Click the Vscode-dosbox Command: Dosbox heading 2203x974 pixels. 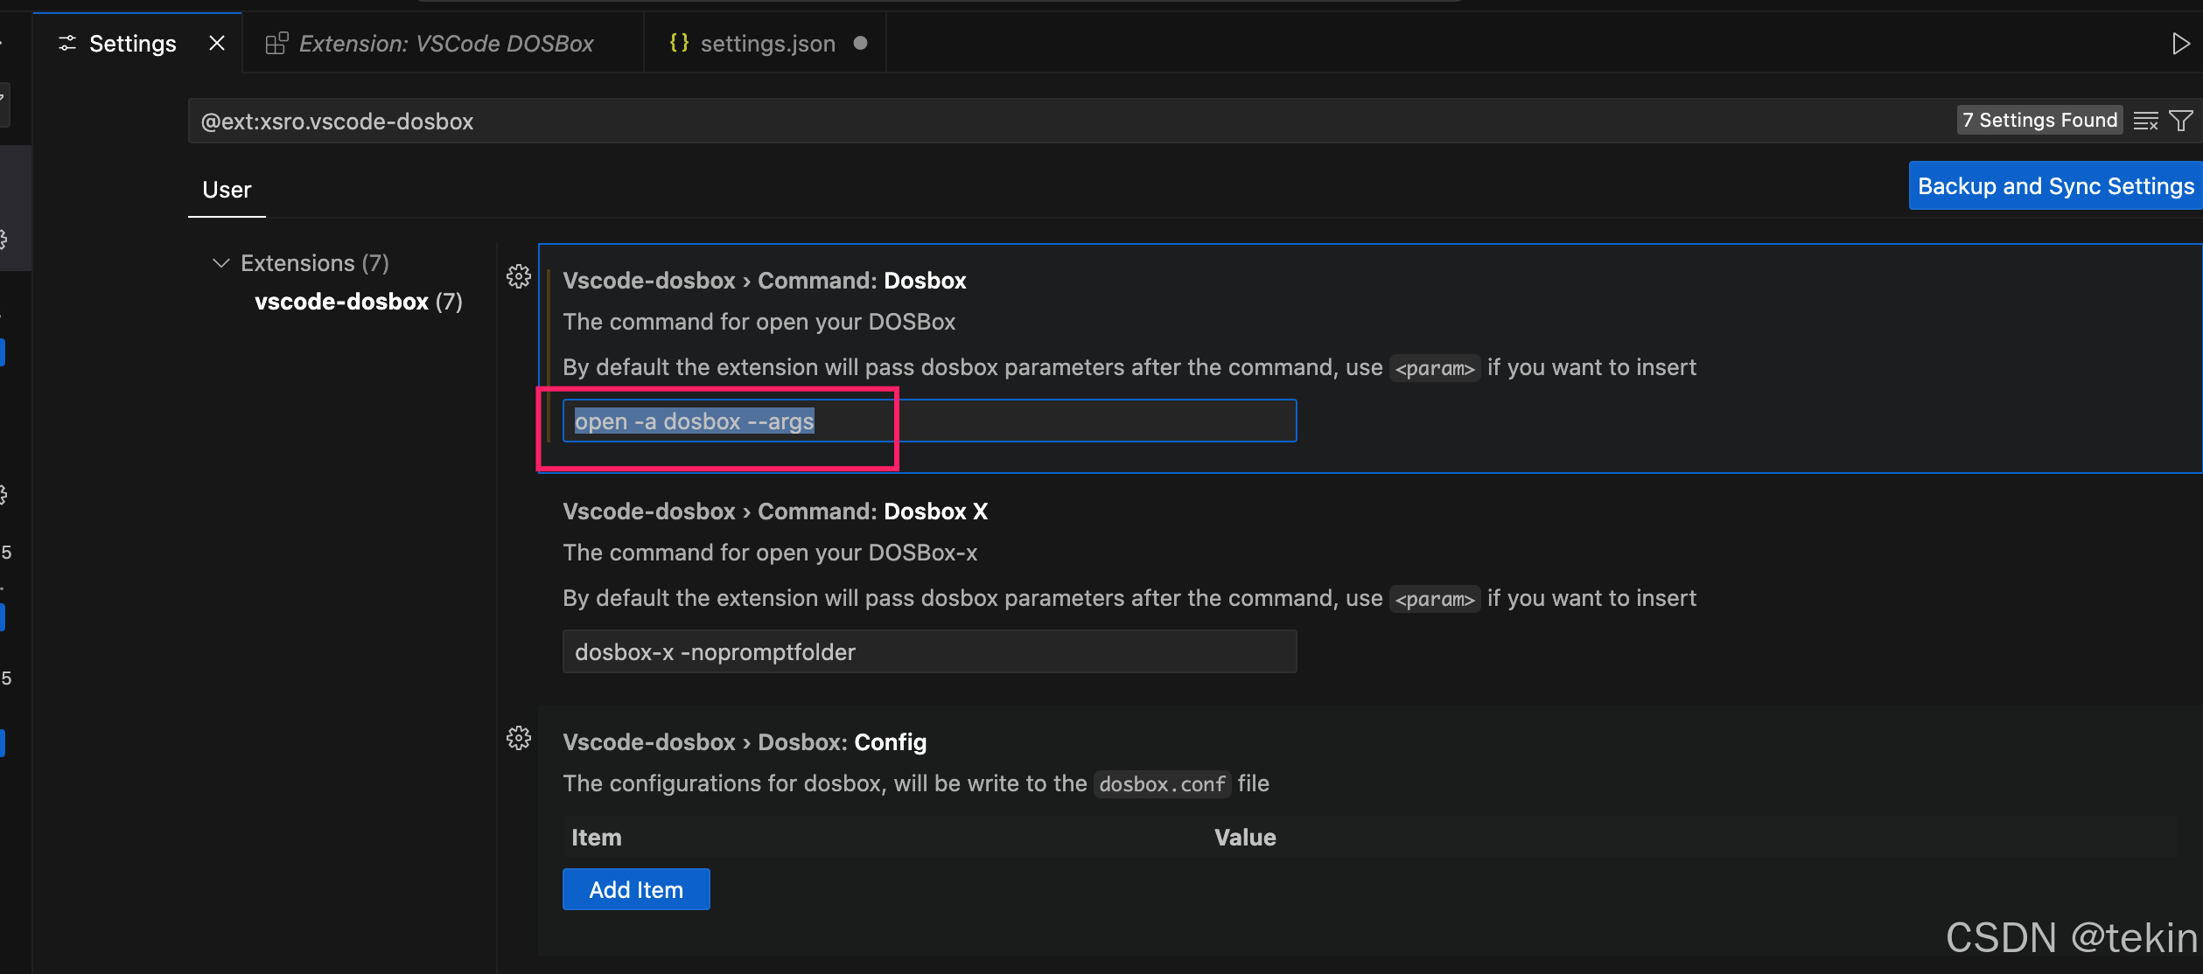pos(765,281)
